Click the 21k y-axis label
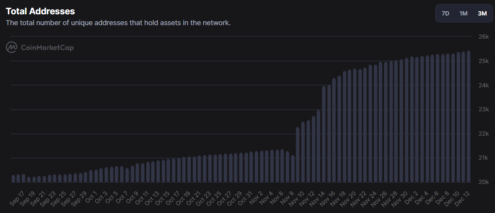Viewport: 495px width, 213px height. pyautogui.click(x=483, y=158)
